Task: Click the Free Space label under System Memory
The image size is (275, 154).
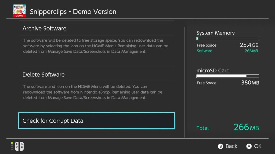Action: point(207,45)
